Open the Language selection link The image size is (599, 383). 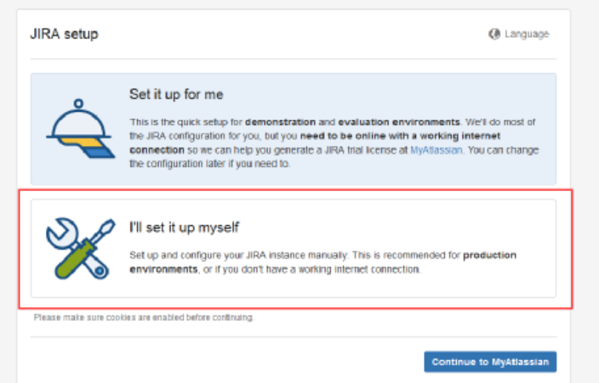click(x=526, y=34)
